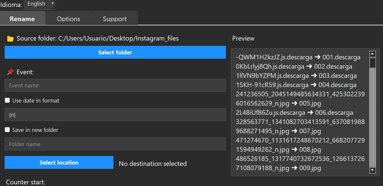
Task: Click the language dropdown arrow button
Action: point(53,4)
